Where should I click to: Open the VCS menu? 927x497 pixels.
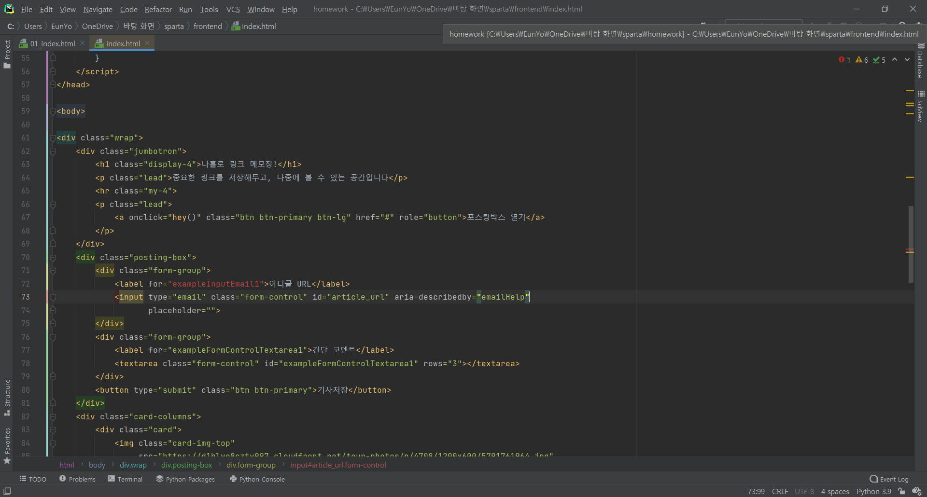point(233,9)
